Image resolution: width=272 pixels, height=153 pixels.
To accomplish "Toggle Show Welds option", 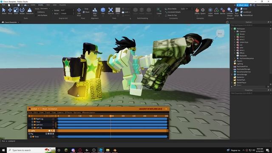I will click(x=171, y=8).
